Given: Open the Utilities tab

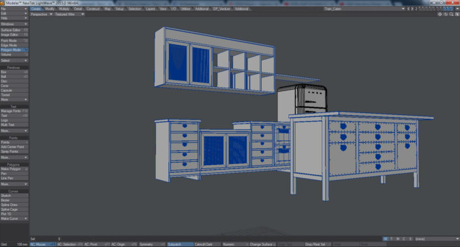Looking at the screenshot, I should pos(185,8).
